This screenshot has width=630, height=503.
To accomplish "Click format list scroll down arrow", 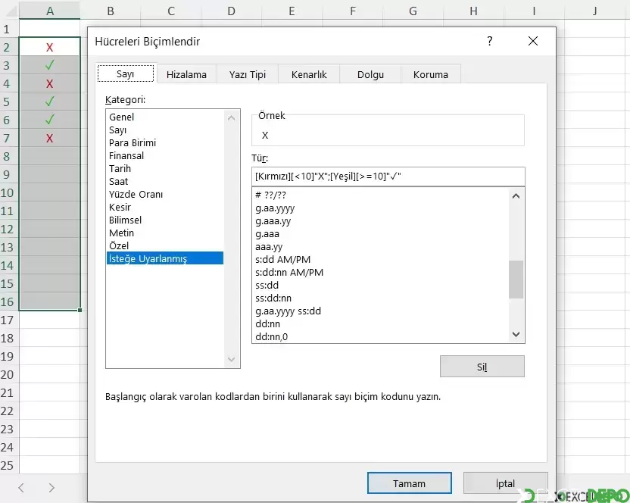I will click(516, 335).
